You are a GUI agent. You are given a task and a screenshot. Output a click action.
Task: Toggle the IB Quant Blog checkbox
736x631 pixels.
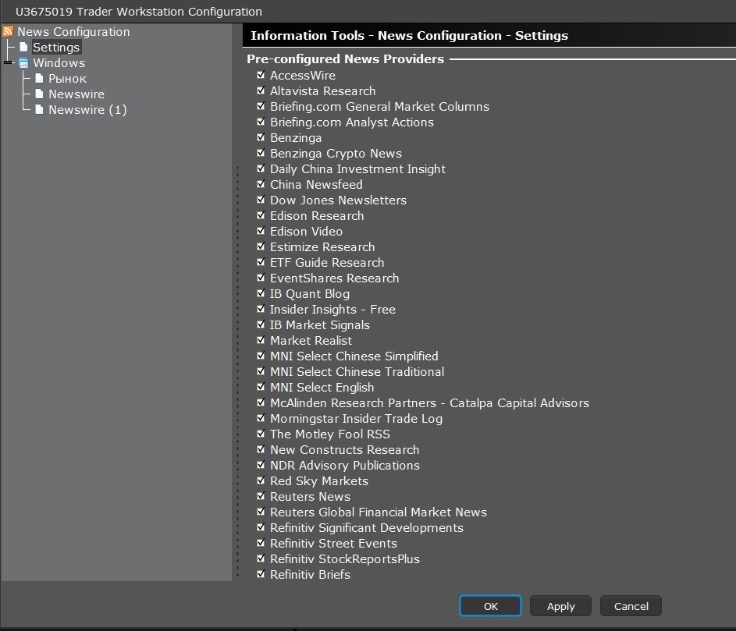[x=261, y=292]
